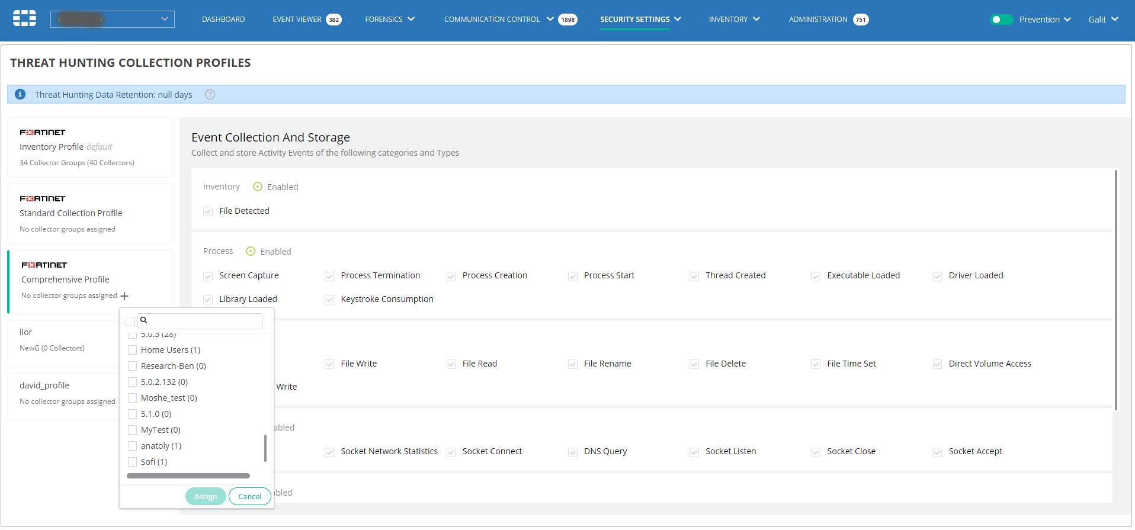
Task: Click the Administration 751 count badge
Action: pyautogui.click(x=860, y=20)
